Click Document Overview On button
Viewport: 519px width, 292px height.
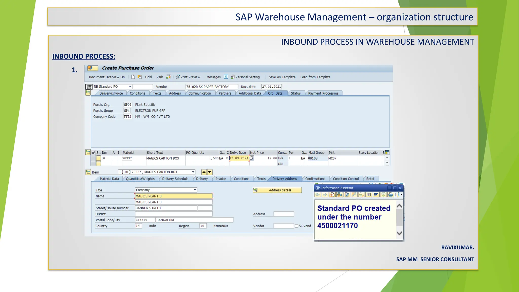tap(107, 77)
